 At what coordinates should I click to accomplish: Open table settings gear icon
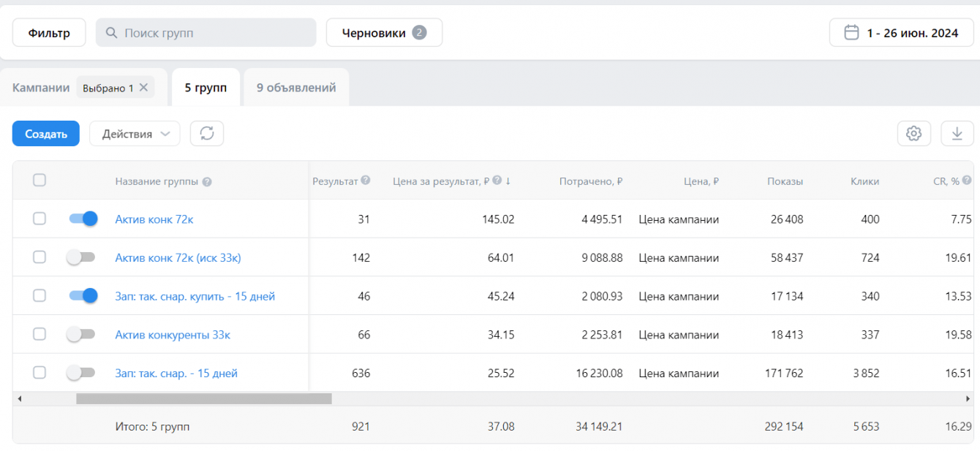tap(913, 134)
